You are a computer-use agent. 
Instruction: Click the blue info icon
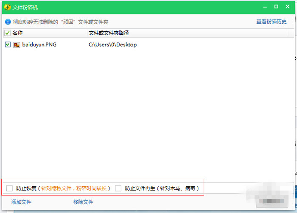(8, 22)
